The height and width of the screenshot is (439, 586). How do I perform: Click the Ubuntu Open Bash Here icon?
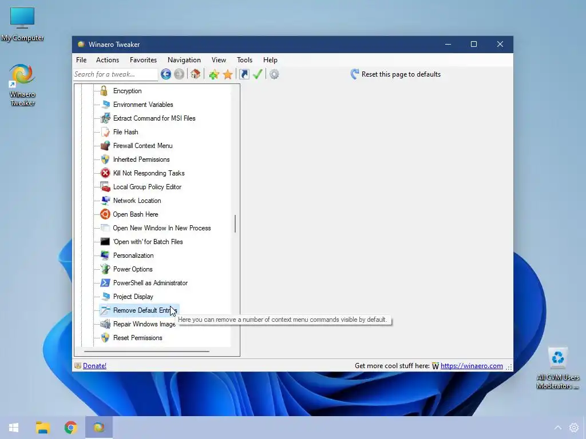[105, 214]
